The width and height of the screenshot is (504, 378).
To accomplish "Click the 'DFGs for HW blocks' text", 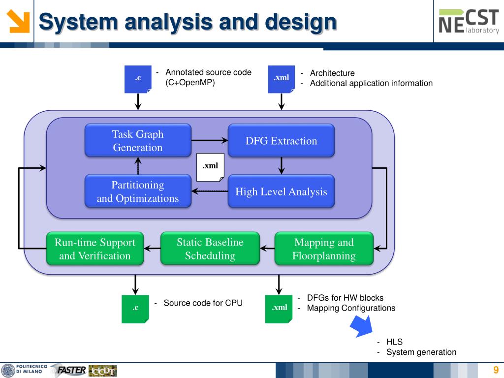I will [345, 298].
